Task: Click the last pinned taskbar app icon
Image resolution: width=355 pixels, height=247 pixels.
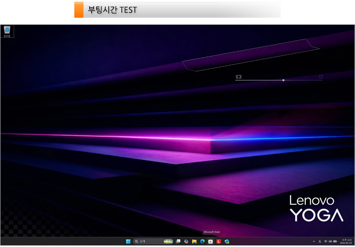Action: [x=227, y=241]
